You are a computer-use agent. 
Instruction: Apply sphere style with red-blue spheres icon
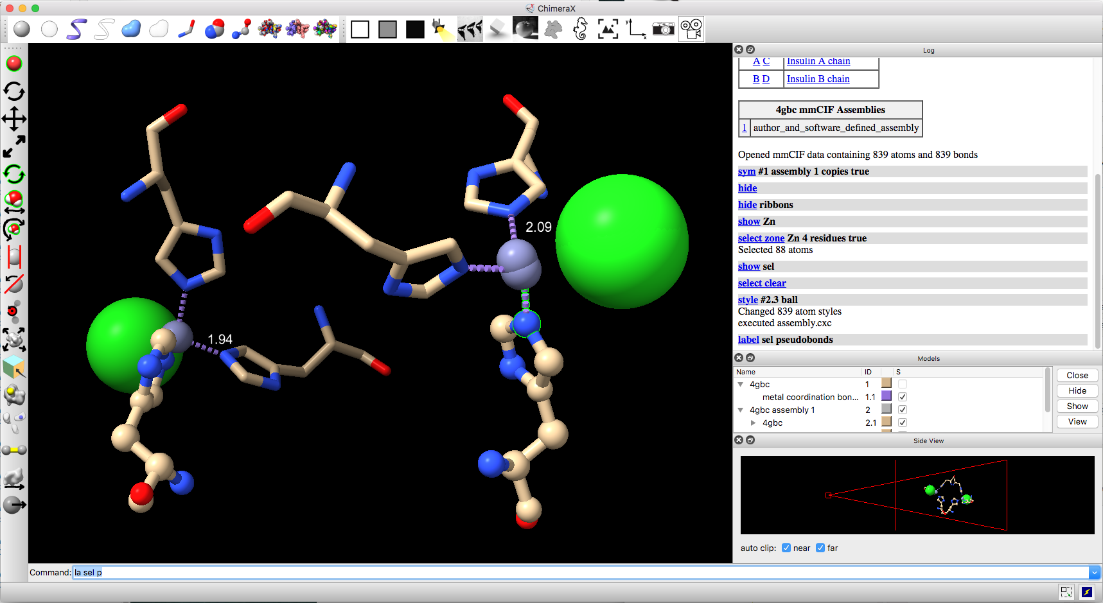(215, 29)
